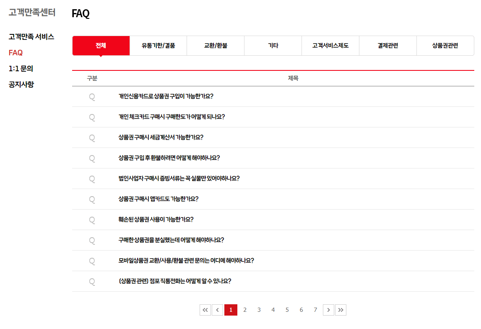This screenshot has width=481, height=329.
Task: Select the 결제관련 category tab
Action: [x=387, y=45]
